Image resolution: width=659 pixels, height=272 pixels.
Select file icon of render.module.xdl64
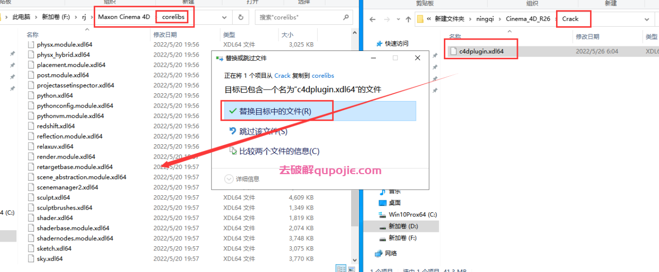tap(31, 157)
